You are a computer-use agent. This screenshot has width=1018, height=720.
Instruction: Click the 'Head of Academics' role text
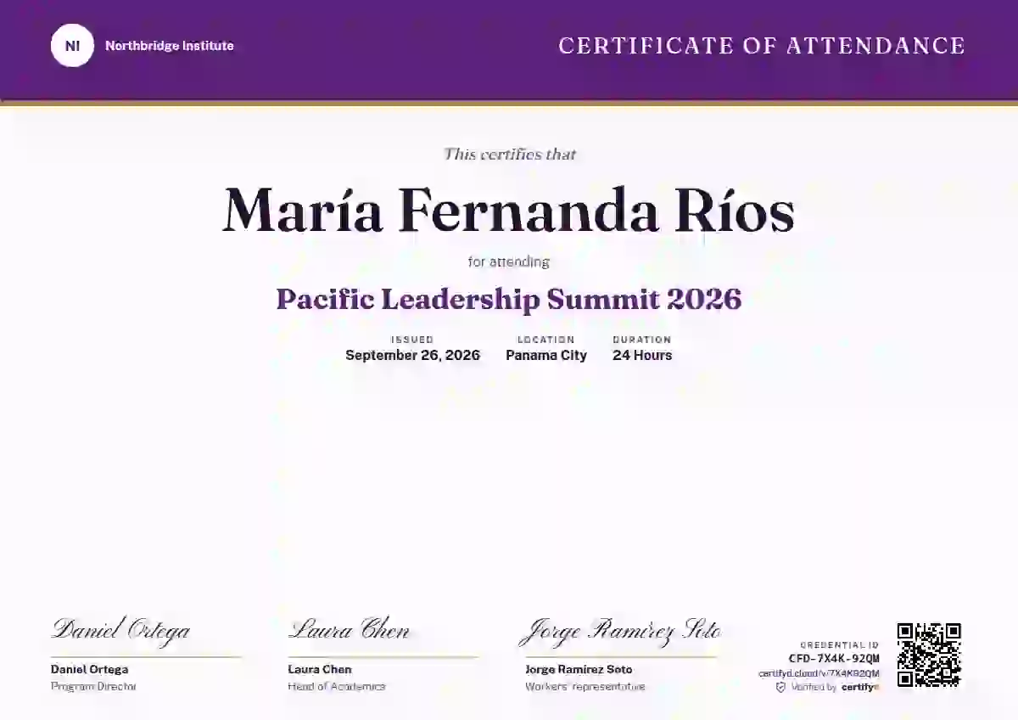click(337, 686)
